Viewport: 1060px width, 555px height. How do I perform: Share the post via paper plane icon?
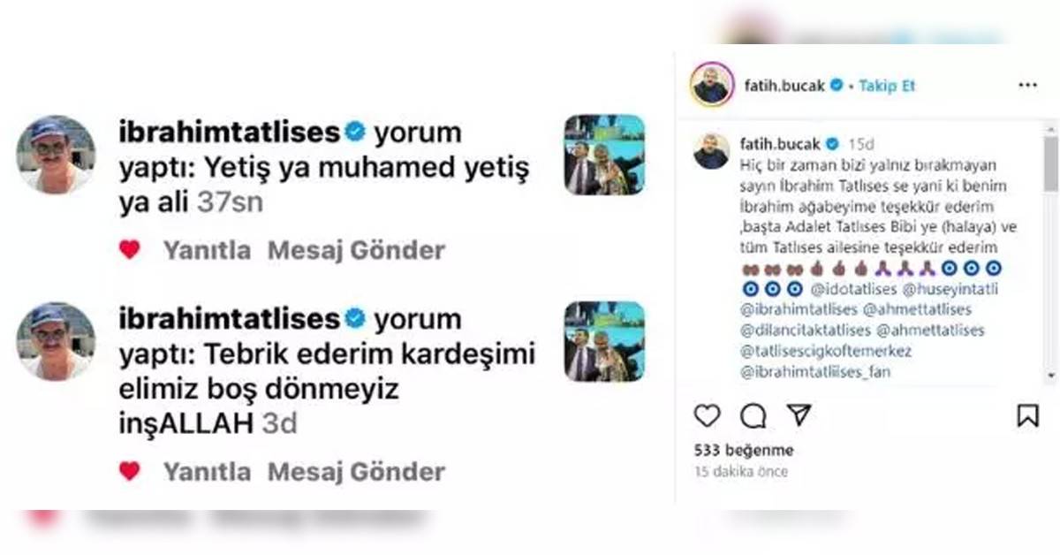click(799, 415)
